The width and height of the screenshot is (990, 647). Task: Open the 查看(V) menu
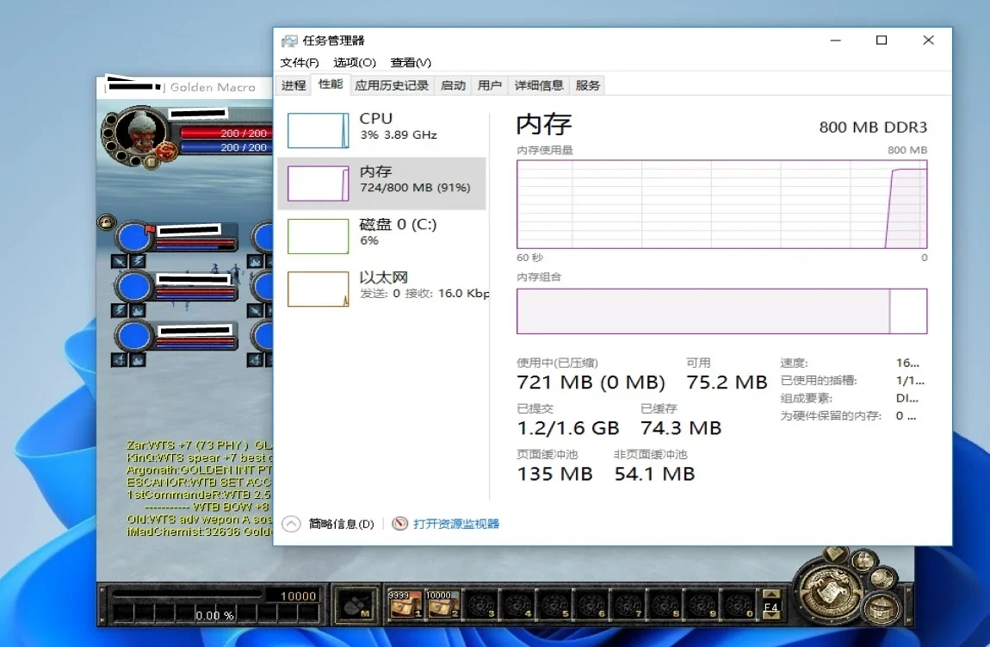pos(411,63)
